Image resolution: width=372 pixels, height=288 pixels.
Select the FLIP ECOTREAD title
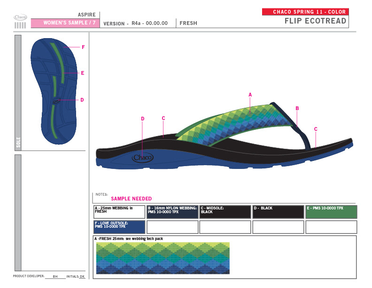[x=315, y=21]
